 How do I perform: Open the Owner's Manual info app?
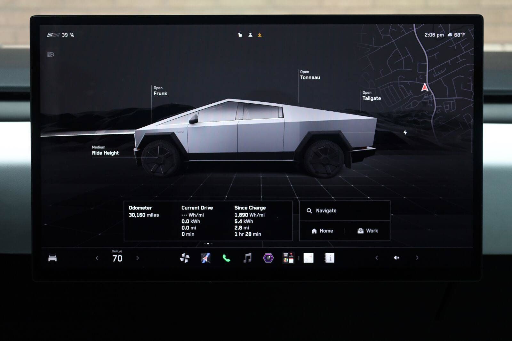click(x=329, y=258)
